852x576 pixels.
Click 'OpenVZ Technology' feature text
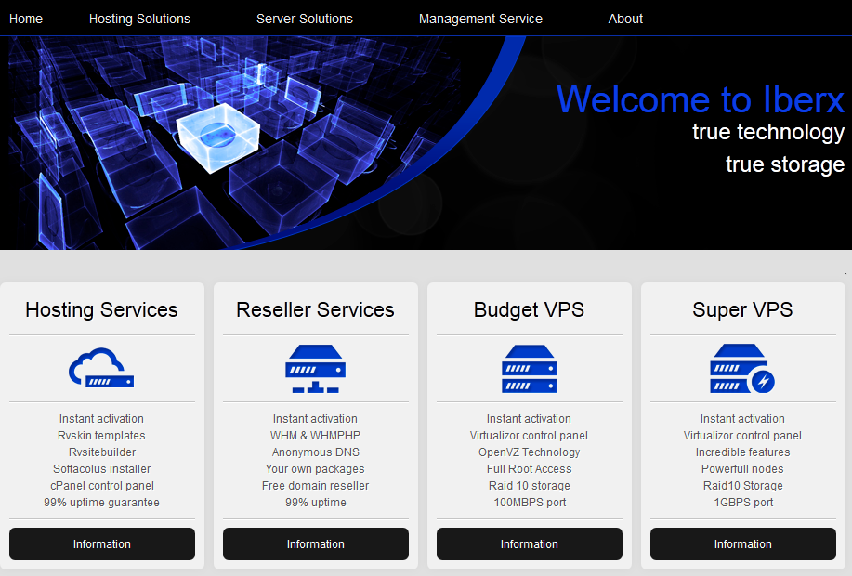[x=530, y=452]
